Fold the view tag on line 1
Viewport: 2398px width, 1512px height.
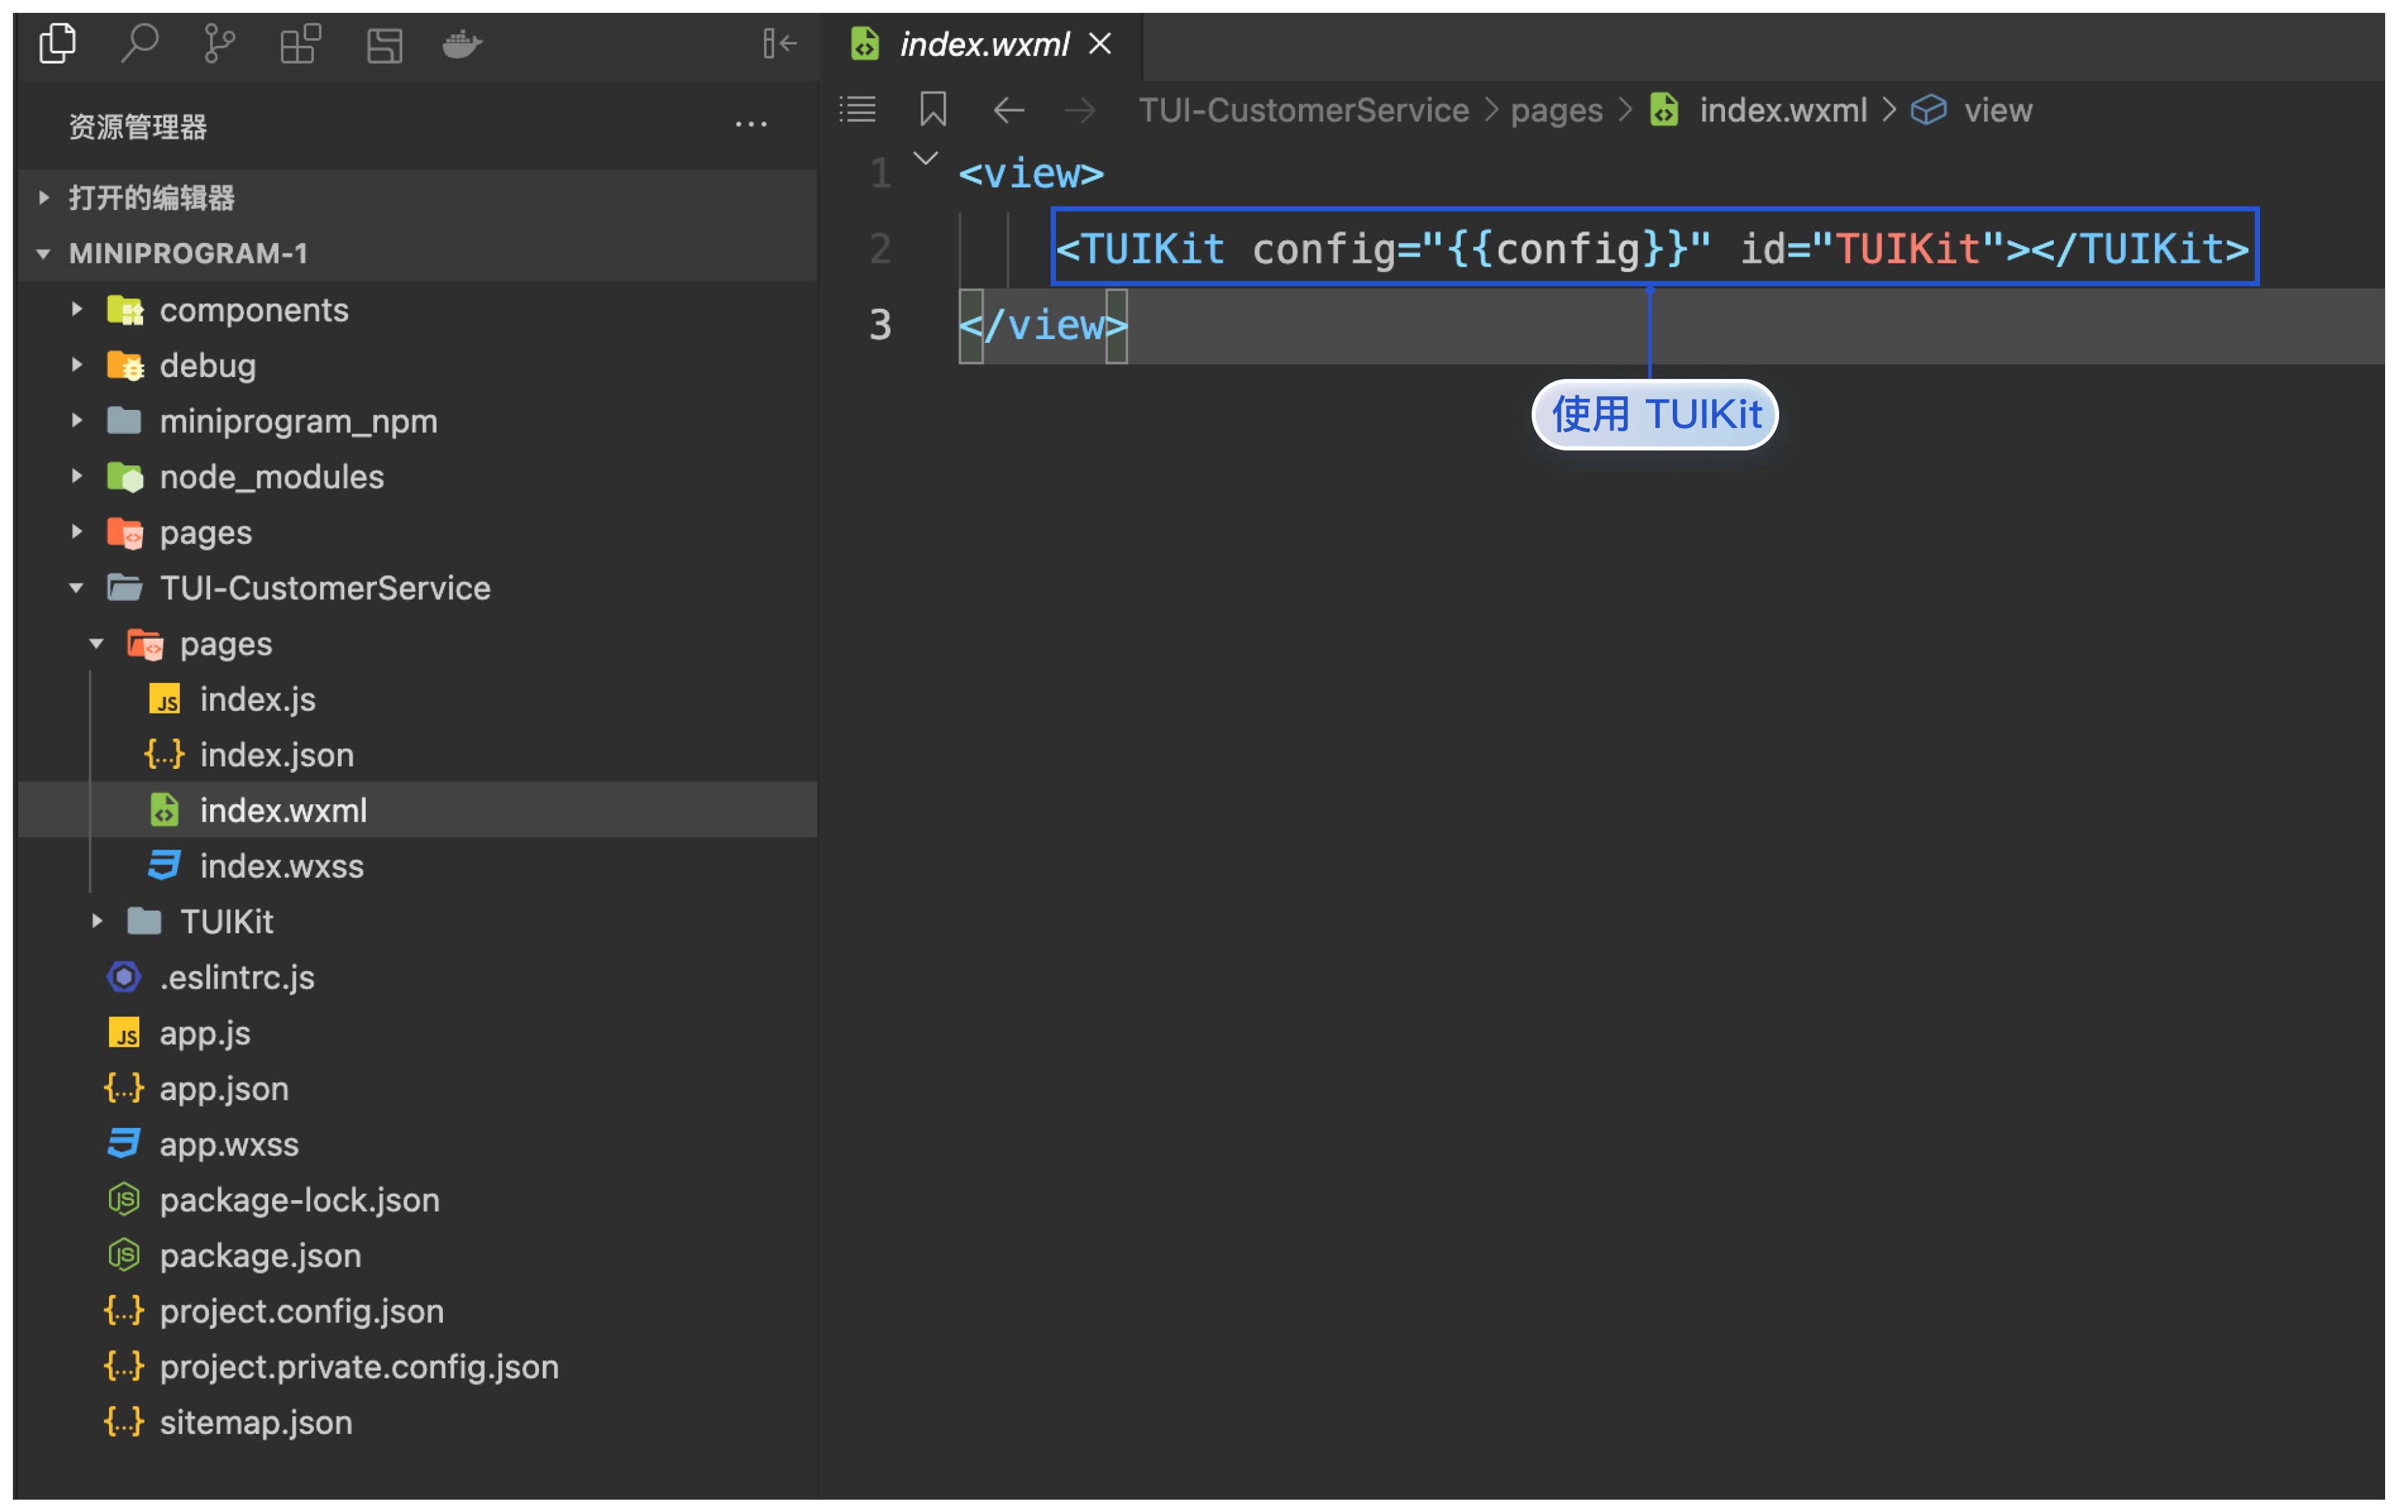click(x=926, y=159)
